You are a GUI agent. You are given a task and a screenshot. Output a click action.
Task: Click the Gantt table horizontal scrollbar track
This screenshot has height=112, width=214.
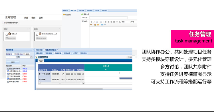pos(61,83)
